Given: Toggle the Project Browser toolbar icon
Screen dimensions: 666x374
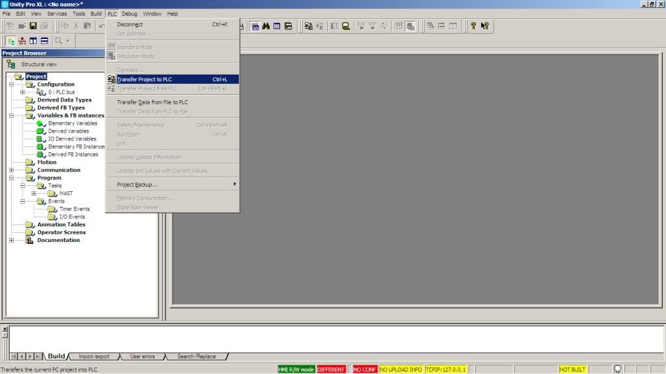Looking at the screenshot, I should coord(255,26).
